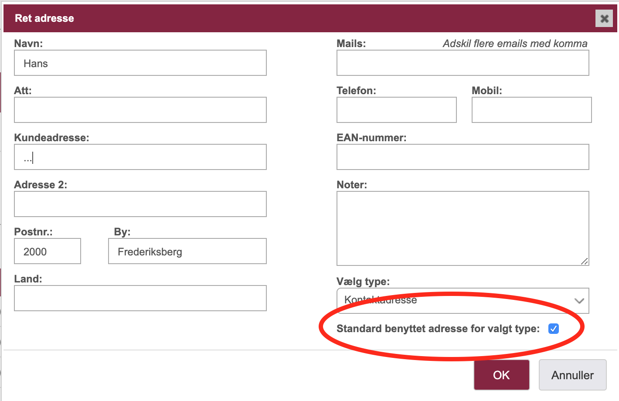Activate the Mobil input box
The width and height of the screenshot is (619, 401).
[532, 110]
